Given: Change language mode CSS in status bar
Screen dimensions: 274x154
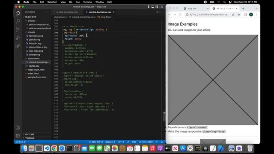Looking at the screenshot, I should (x=134, y=142).
